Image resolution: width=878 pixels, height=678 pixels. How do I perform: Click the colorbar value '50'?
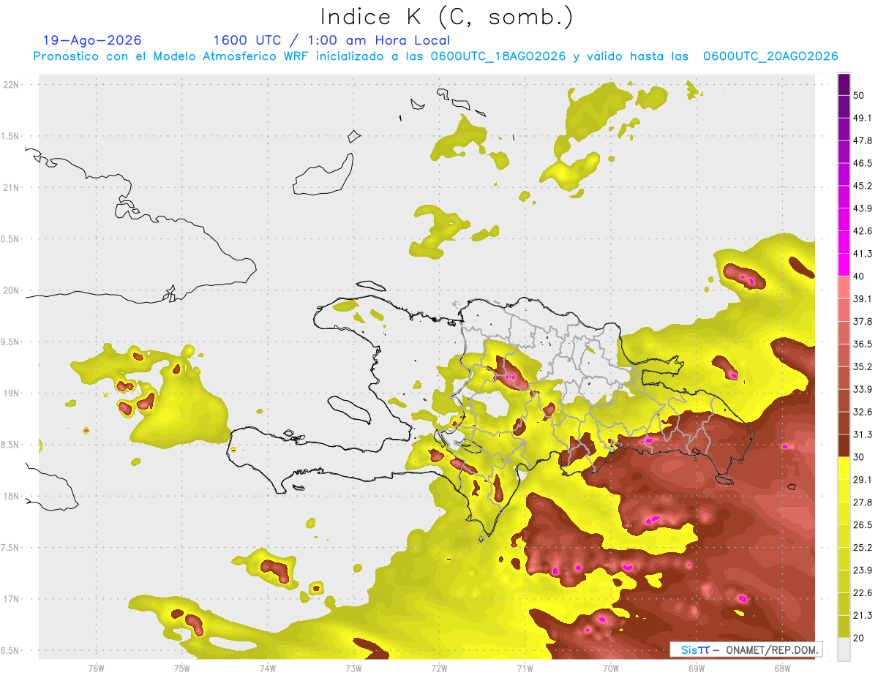point(860,95)
